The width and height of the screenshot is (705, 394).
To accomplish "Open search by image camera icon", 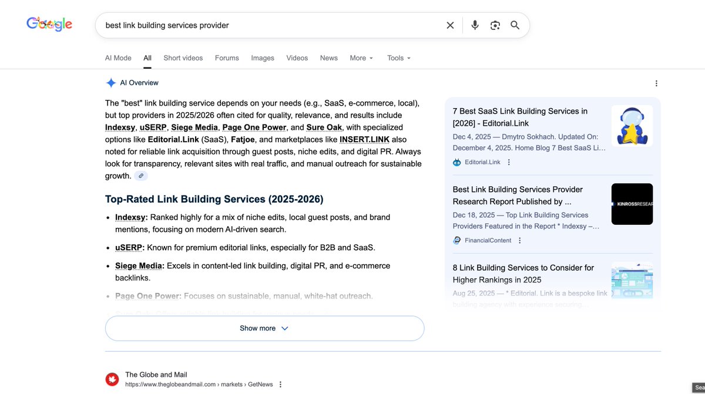I will (495, 25).
